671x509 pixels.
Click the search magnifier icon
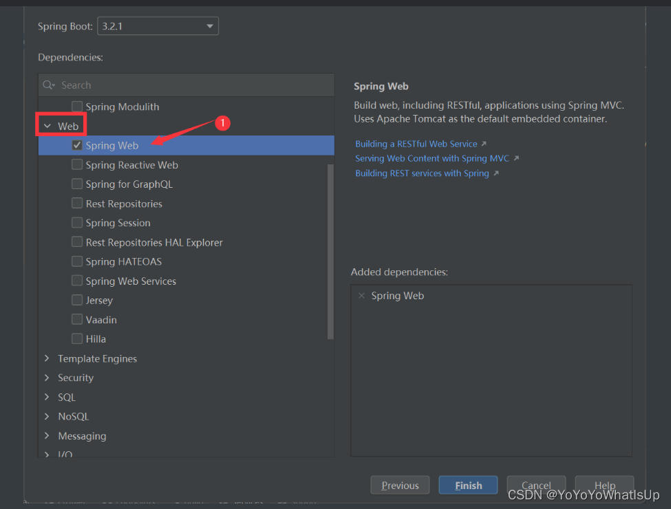click(x=48, y=85)
